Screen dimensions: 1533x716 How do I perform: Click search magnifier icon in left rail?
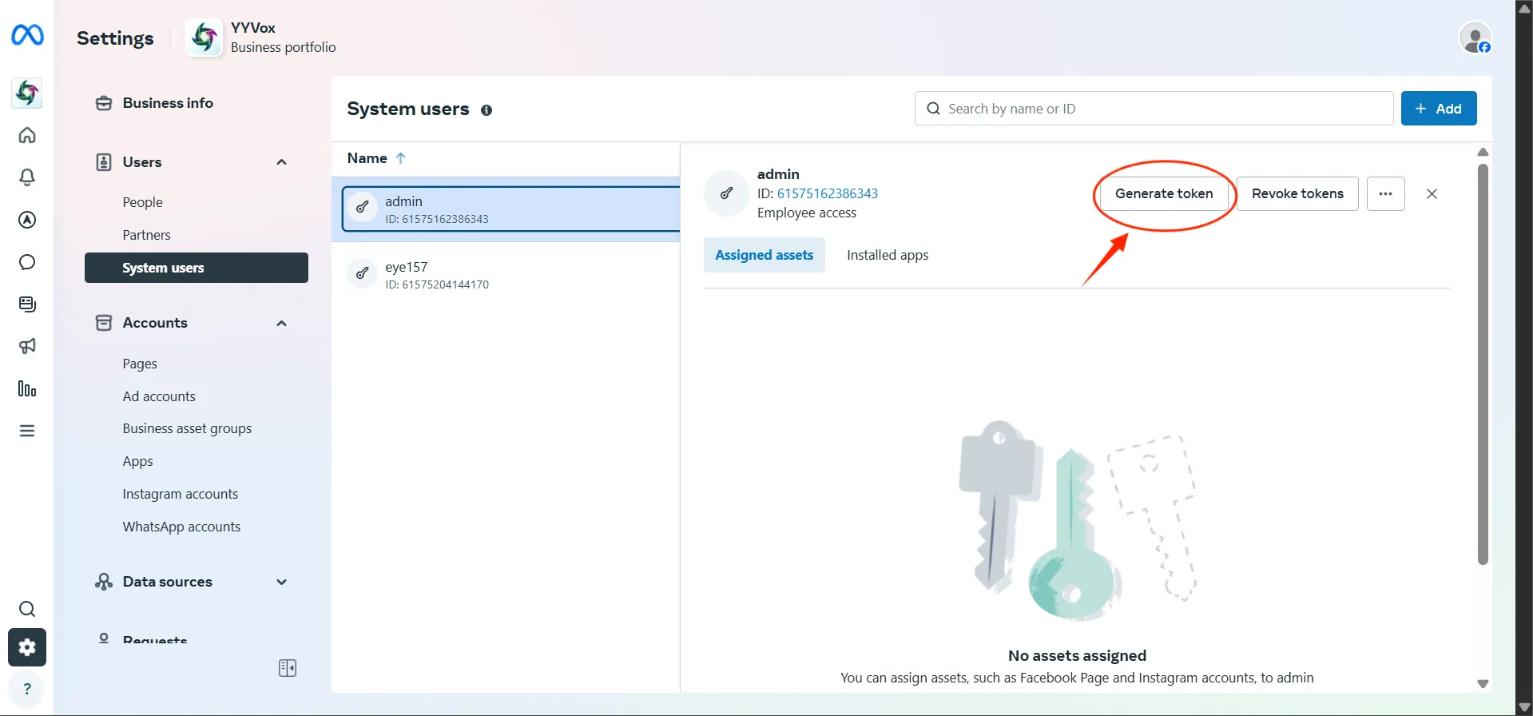pos(27,609)
